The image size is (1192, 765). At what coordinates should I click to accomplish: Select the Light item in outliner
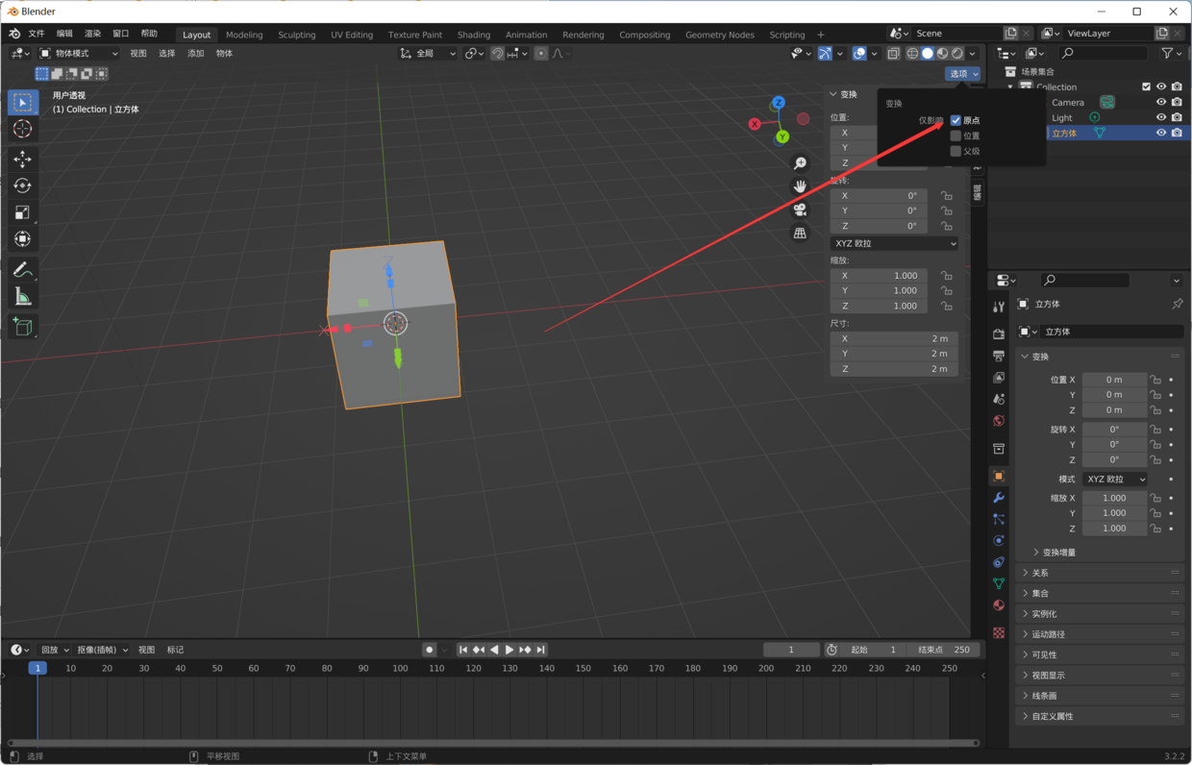click(x=1062, y=117)
